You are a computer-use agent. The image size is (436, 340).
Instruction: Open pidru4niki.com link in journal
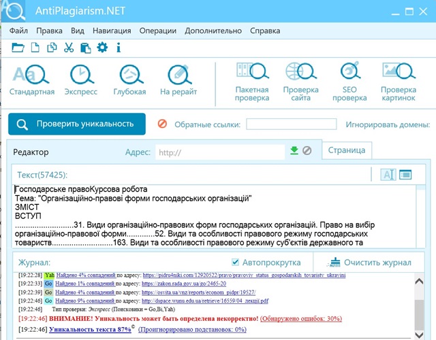pyautogui.click(x=244, y=275)
